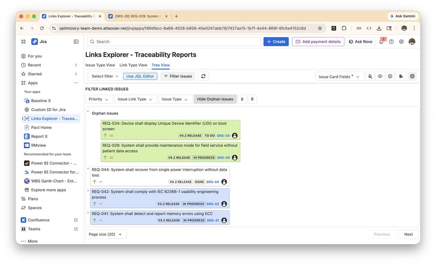Open Pact Home app in sidebar
Image resolution: width=436 pixels, height=265 pixels.
point(41,128)
